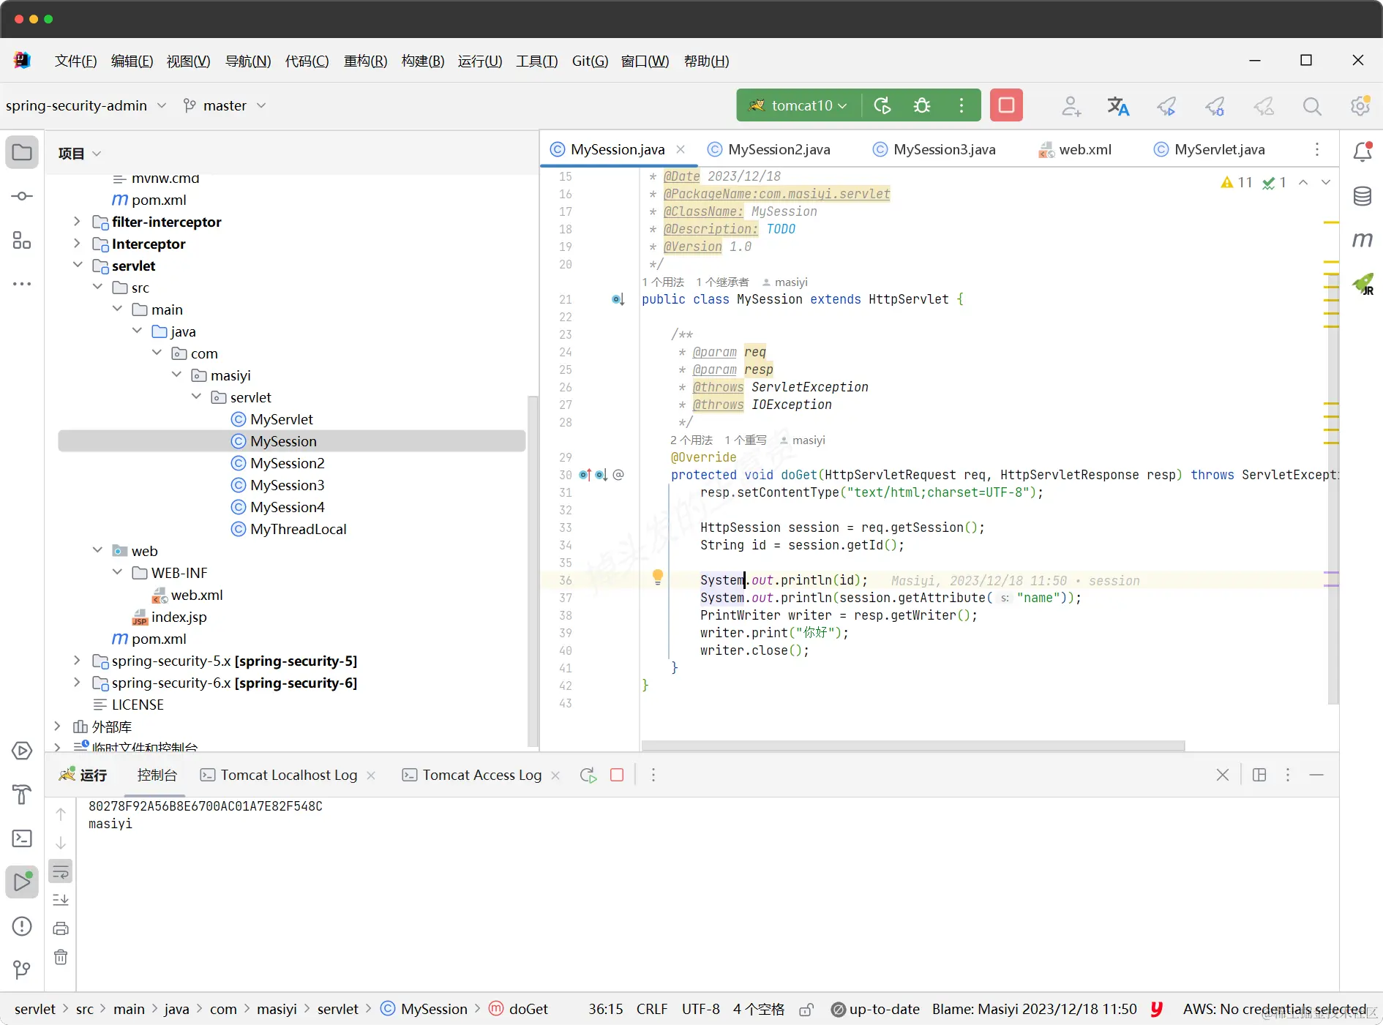This screenshot has width=1383, height=1025.
Task: Open the Code With Me user icon
Action: point(1071,106)
